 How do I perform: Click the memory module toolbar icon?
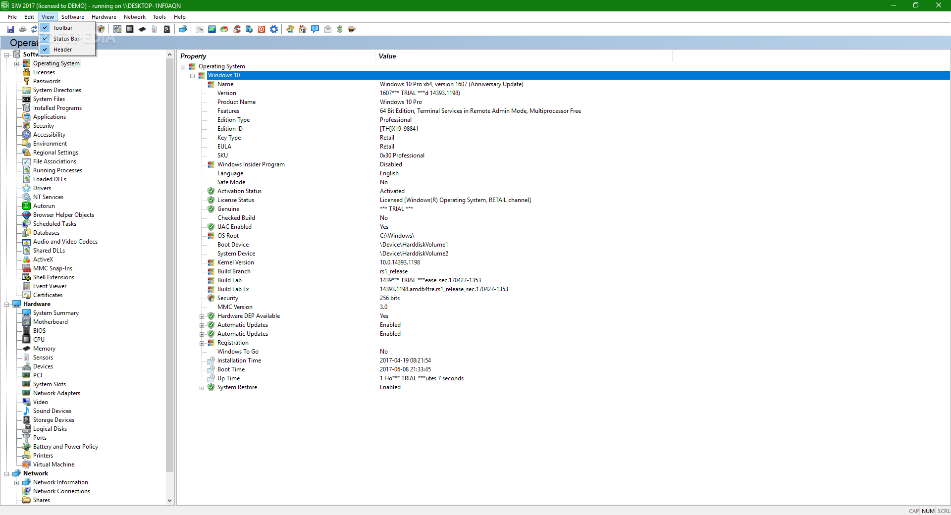pos(142,29)
